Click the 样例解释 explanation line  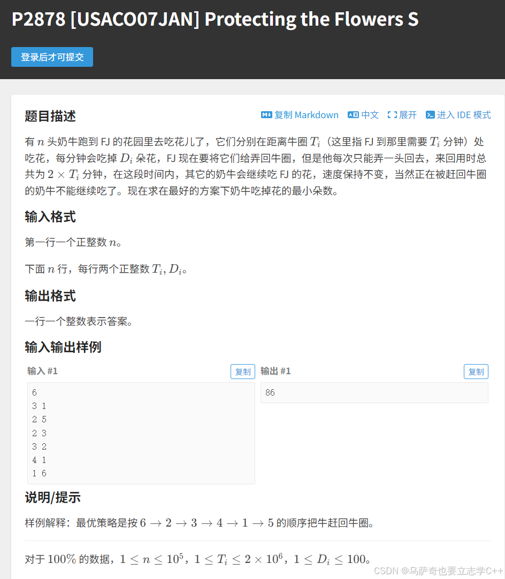pyautogui.click(x=200, y=523)
